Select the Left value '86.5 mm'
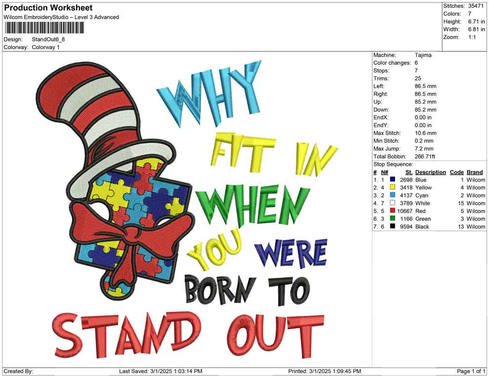Viewport: 489px width, 376px height. pos(425,86)
